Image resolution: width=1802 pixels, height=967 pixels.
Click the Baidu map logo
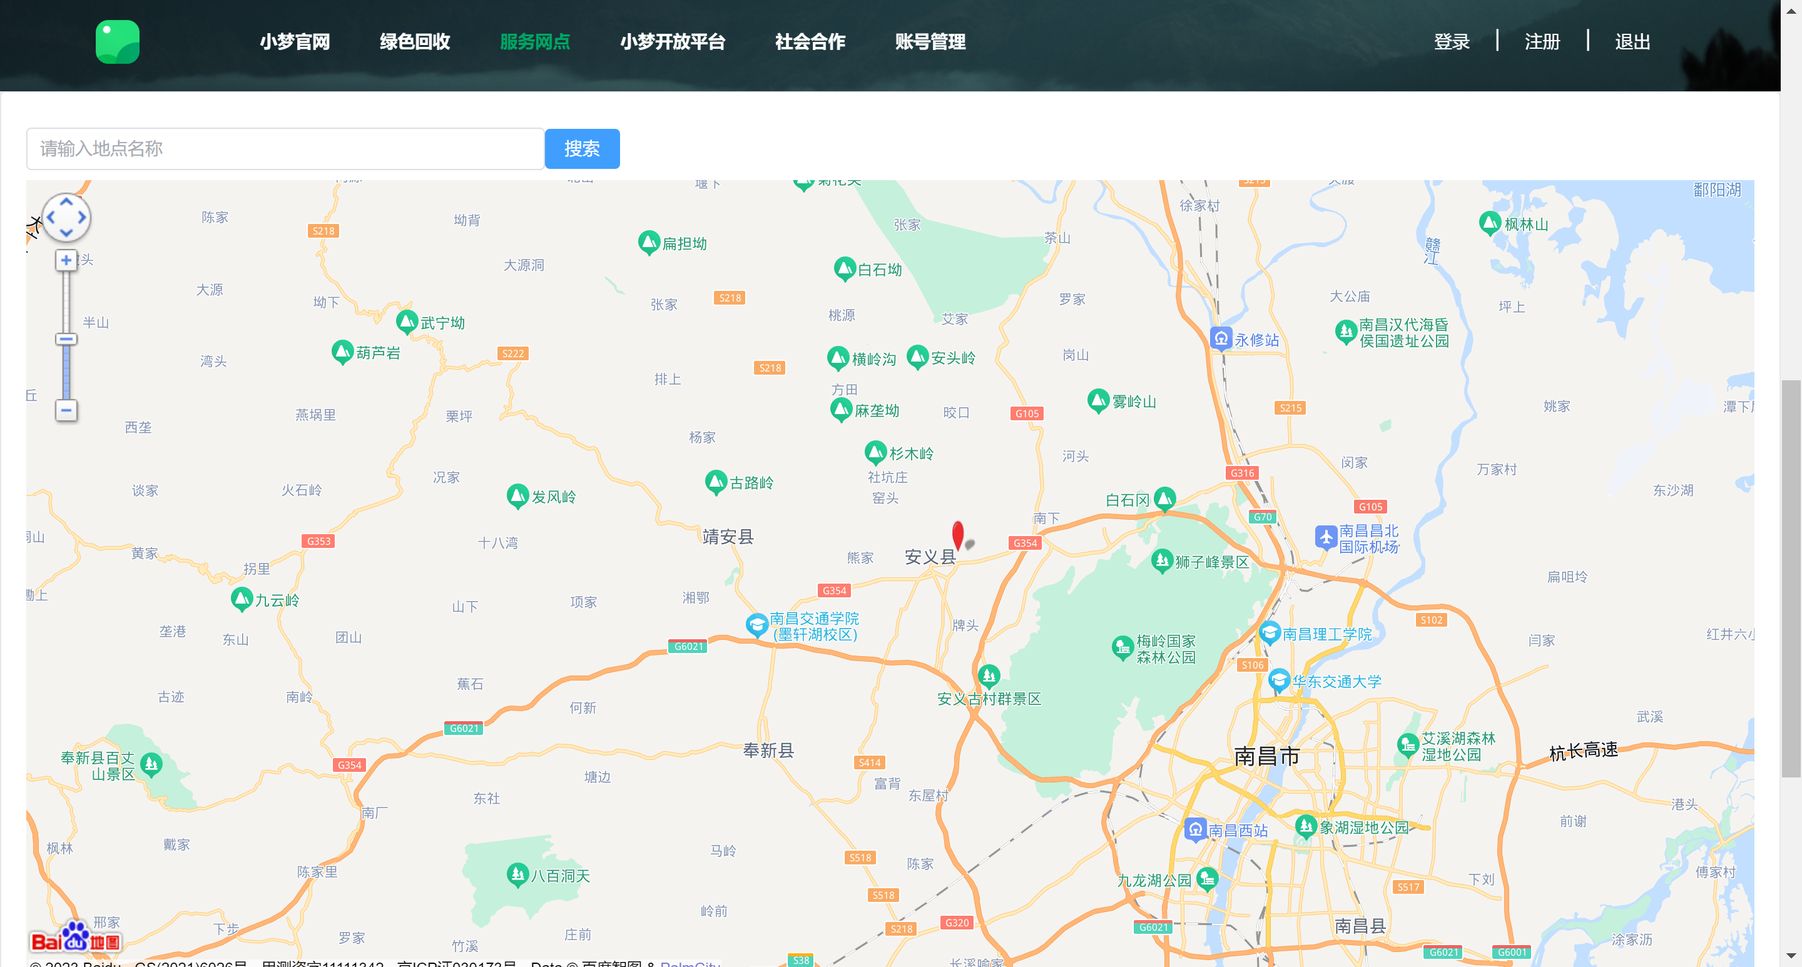tap(76, 938)
